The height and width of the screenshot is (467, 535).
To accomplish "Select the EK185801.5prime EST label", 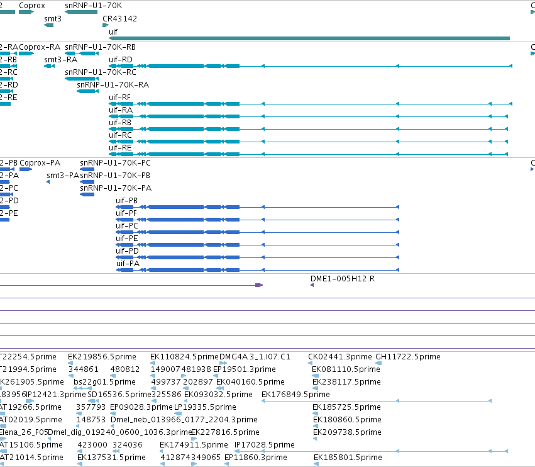I will pos(348,458).
